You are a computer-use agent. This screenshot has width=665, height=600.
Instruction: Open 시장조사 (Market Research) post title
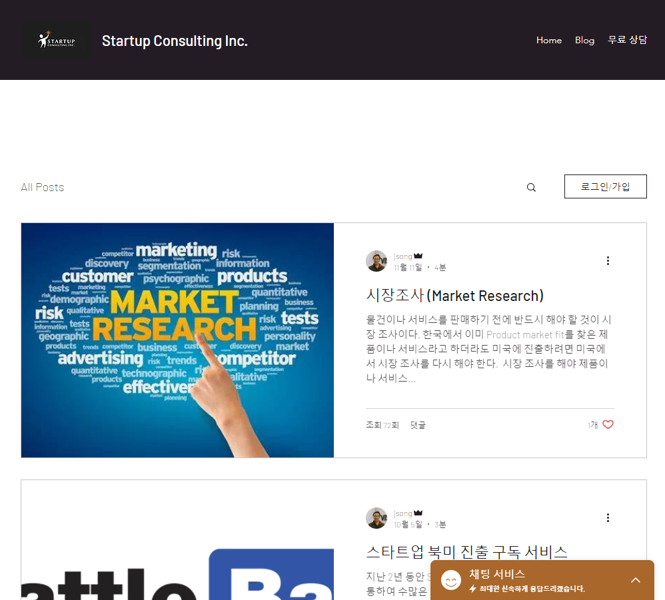click(x=454, y=296)
